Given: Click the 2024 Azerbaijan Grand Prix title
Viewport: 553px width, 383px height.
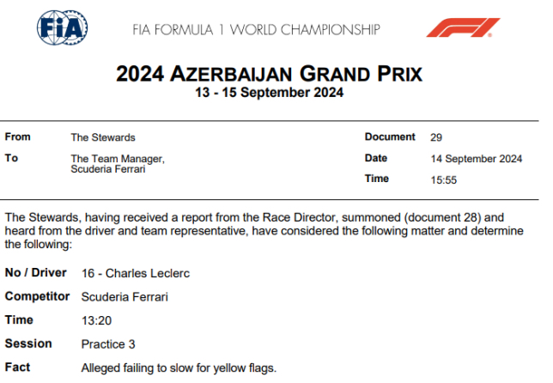Looking at the screenshot, I should pyautogui.click(x=269, y=74).
